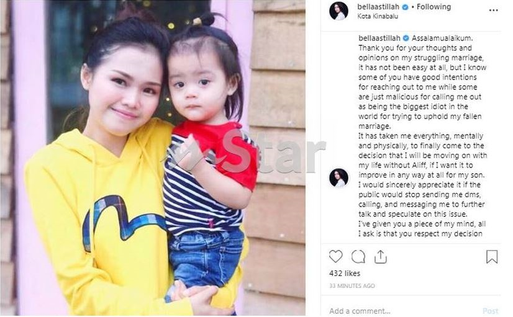The width and height of the screenshot is (513, 317).
Task: Click the header profile avatar of bellaastillah
Action: pos(338,11)
